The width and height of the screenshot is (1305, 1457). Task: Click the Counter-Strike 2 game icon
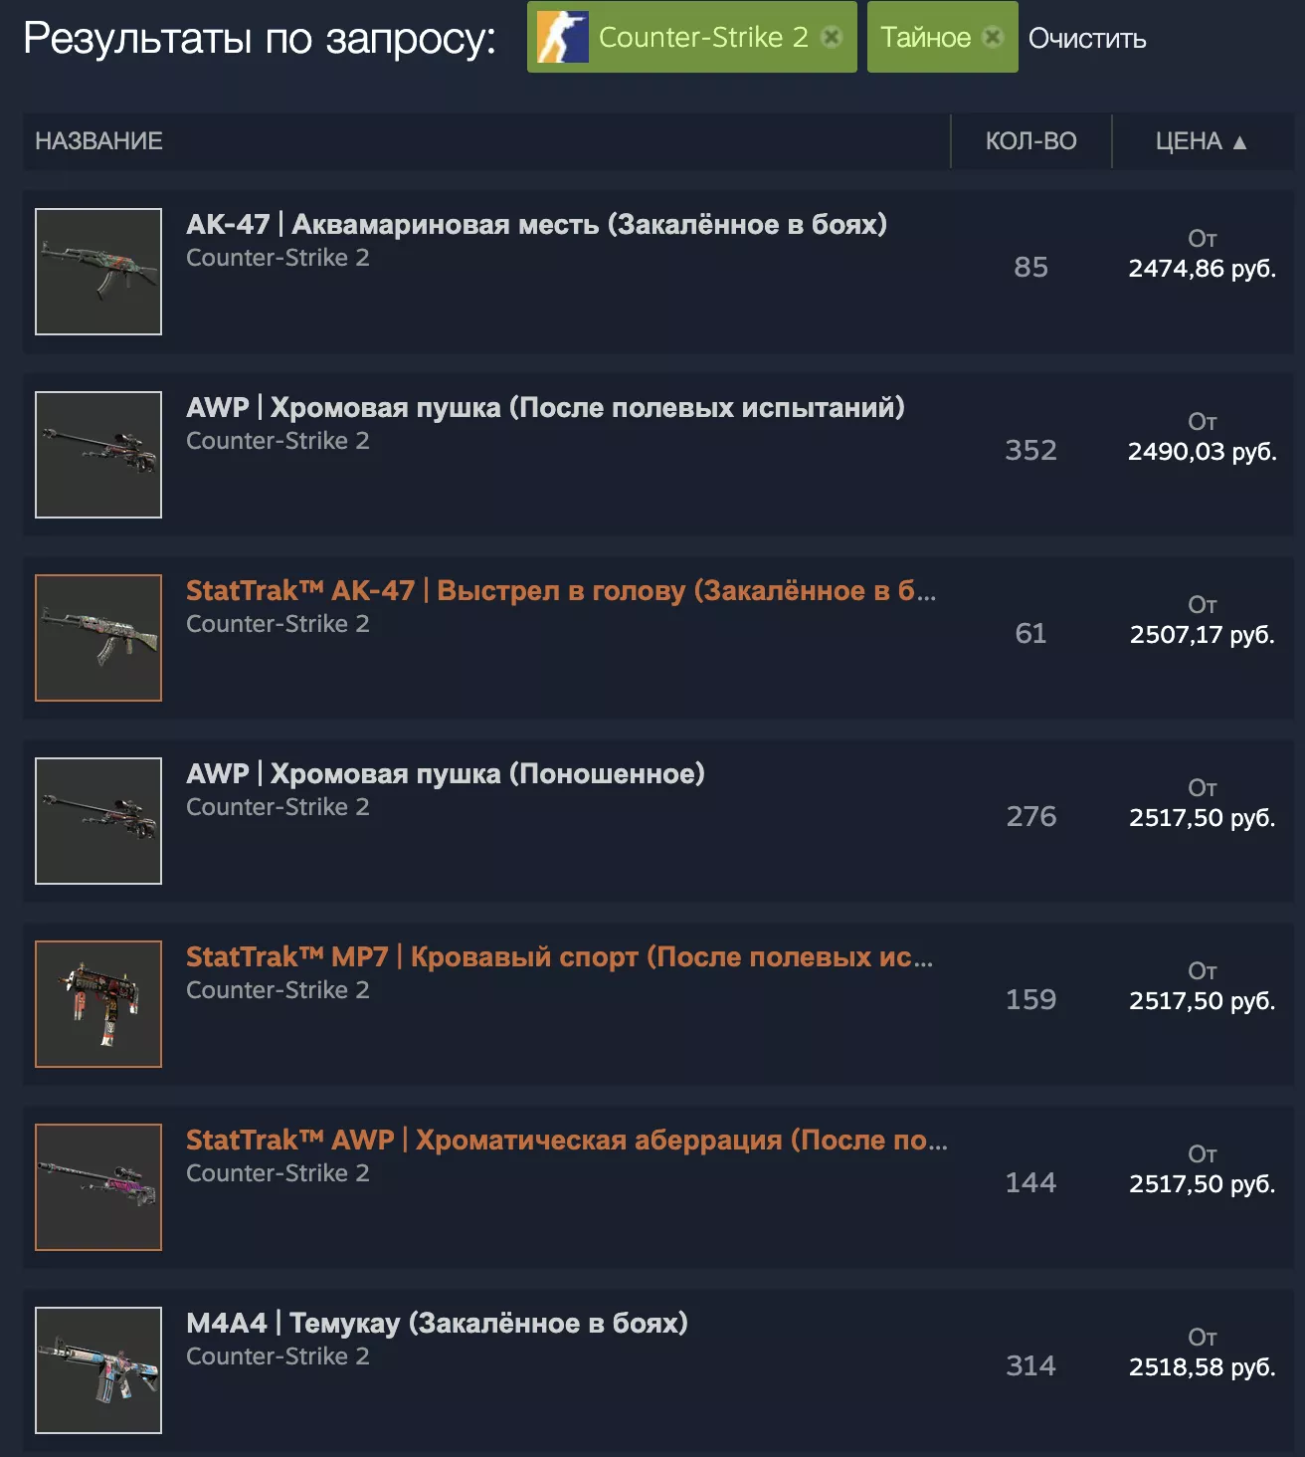(x=563, y=37)
